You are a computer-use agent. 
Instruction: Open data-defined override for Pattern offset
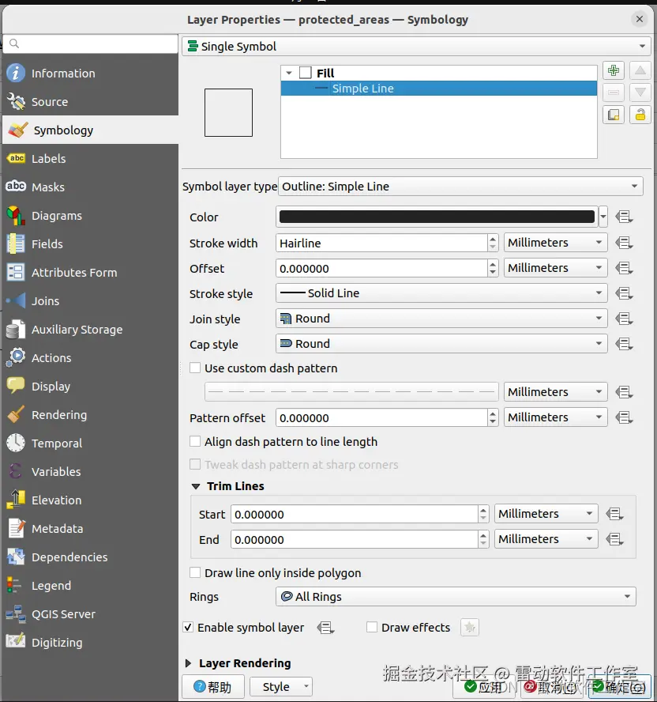coord(624,417)
